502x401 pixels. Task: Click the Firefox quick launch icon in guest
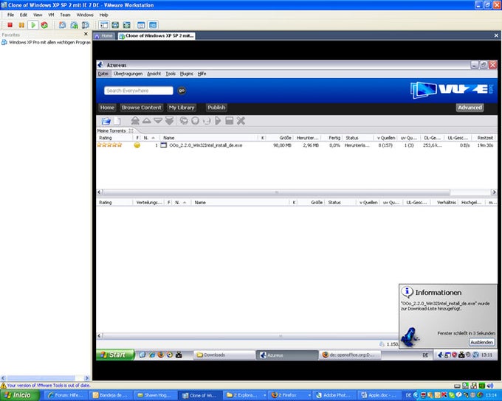pyautogui.click(x=161, y=355)
